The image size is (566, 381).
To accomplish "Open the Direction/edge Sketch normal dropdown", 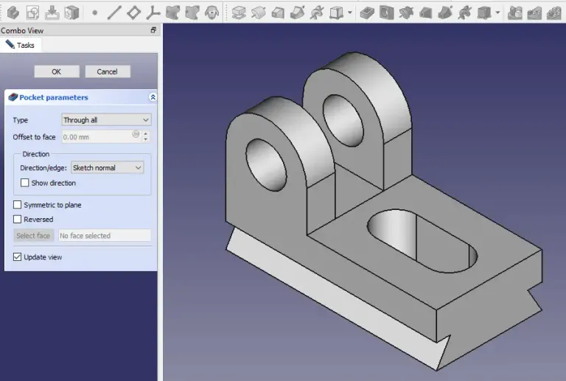I will 107,168.
